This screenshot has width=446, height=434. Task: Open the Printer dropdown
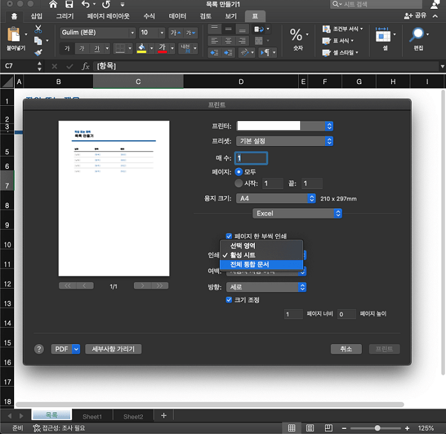coord(285,126)
